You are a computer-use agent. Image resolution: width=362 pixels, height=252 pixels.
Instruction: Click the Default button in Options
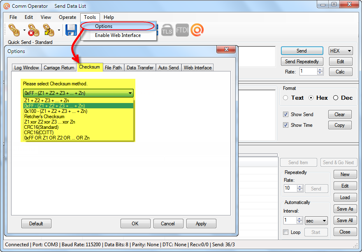pyautogui.click(x=36, y=224)
